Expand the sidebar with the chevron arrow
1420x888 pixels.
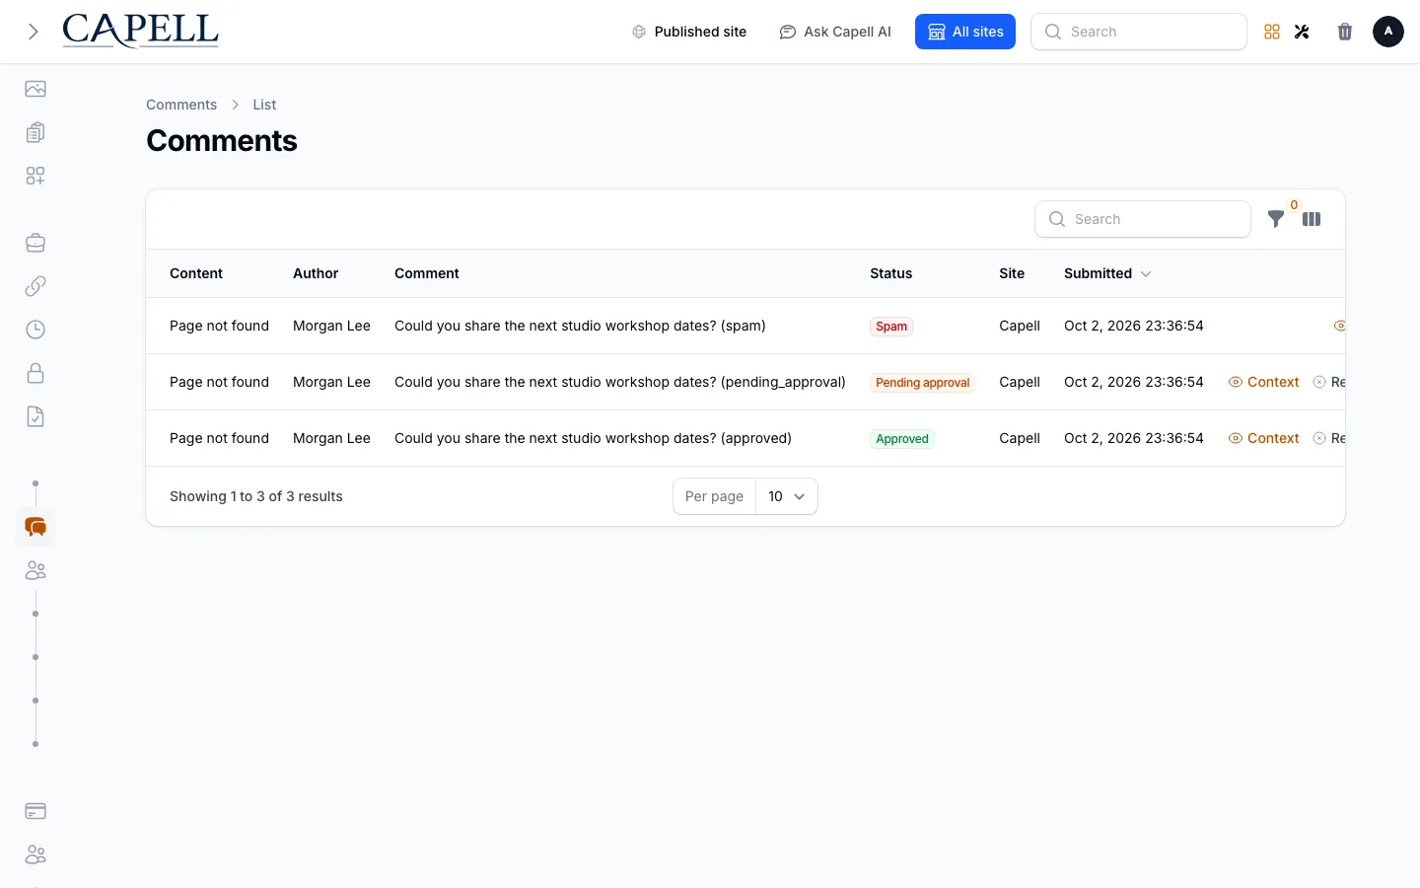34,32
